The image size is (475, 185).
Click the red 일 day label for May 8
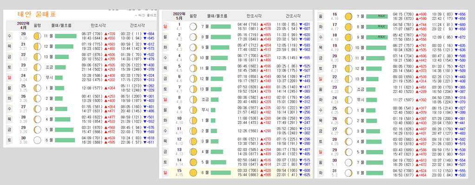pyautogui.click(x=165, y=100)
